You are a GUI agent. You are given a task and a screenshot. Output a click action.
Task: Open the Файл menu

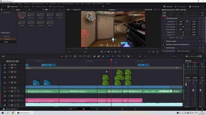click(14, 4)
